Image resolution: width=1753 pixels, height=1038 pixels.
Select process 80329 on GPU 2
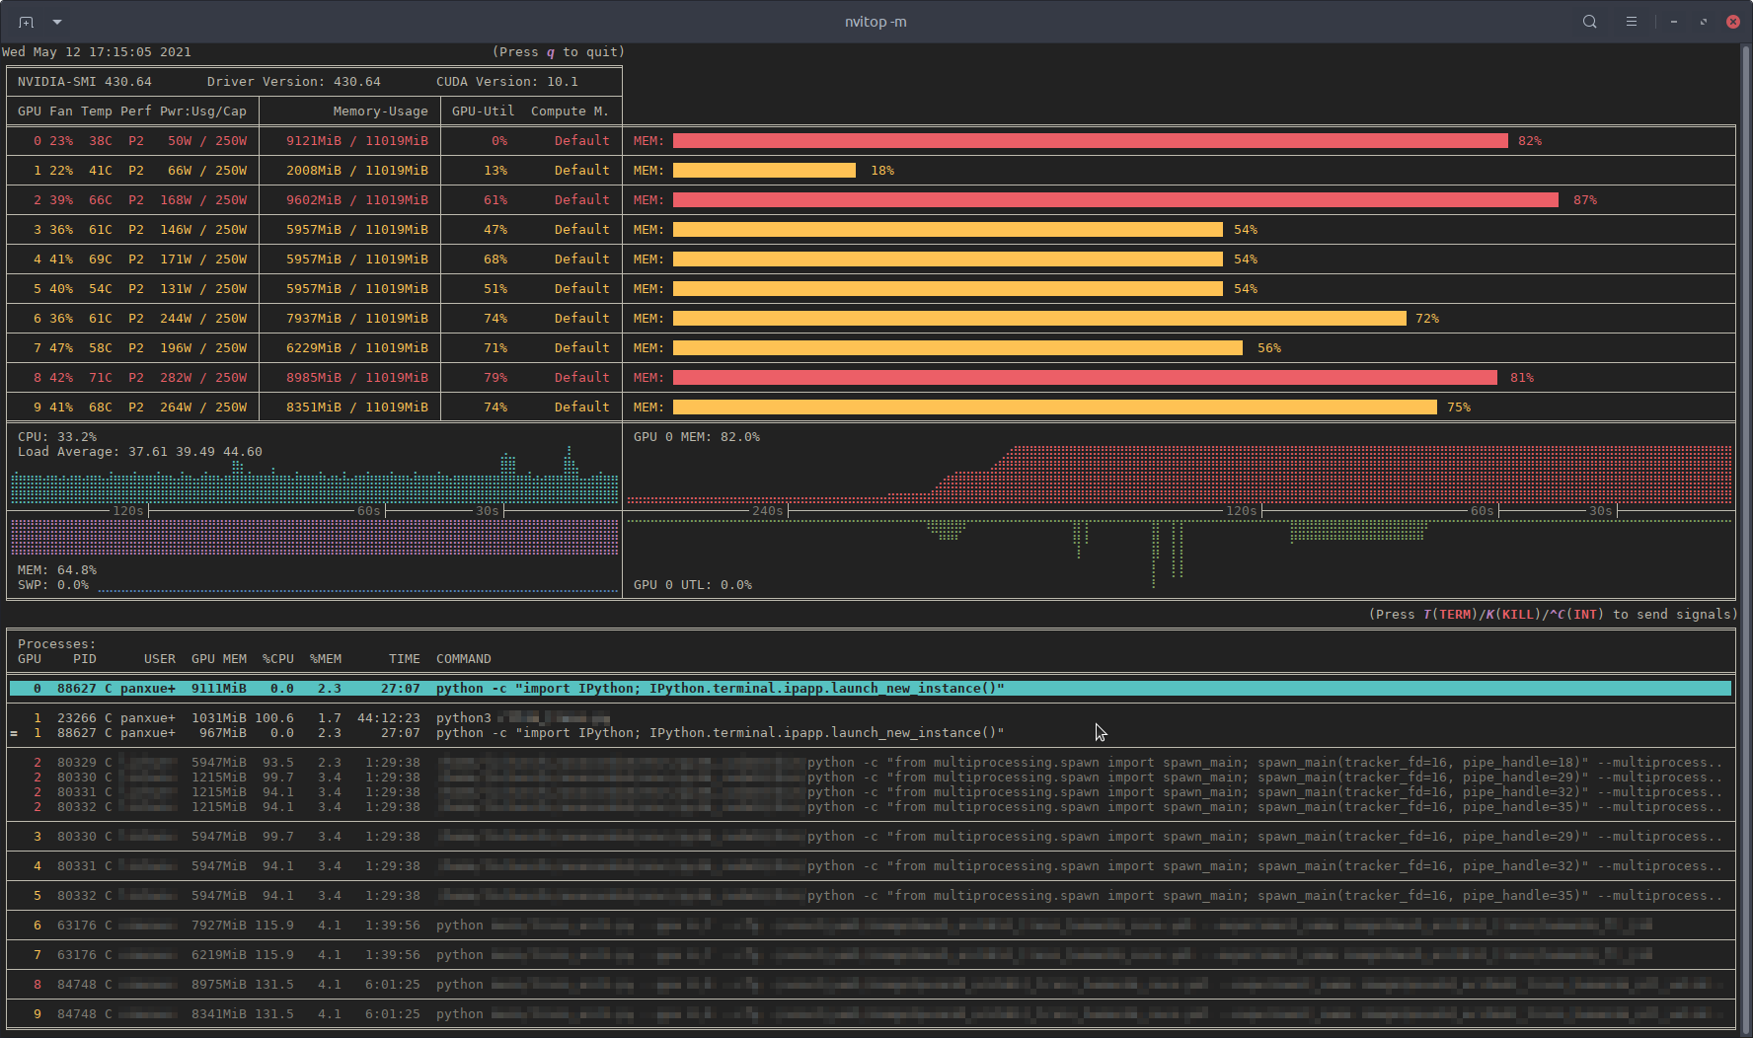point(77,763)
